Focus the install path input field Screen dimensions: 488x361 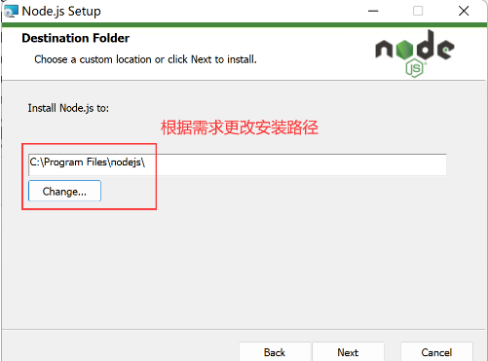(x=238, y=164)
